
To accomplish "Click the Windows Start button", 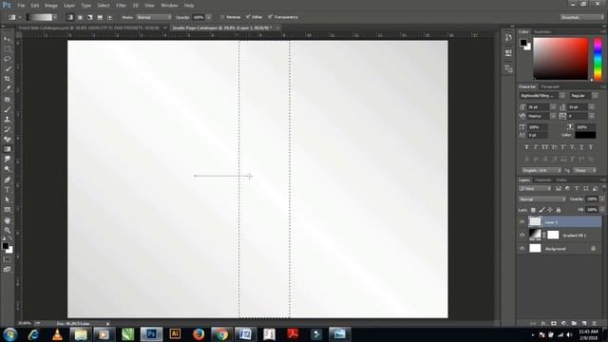I will click(10, 333).
